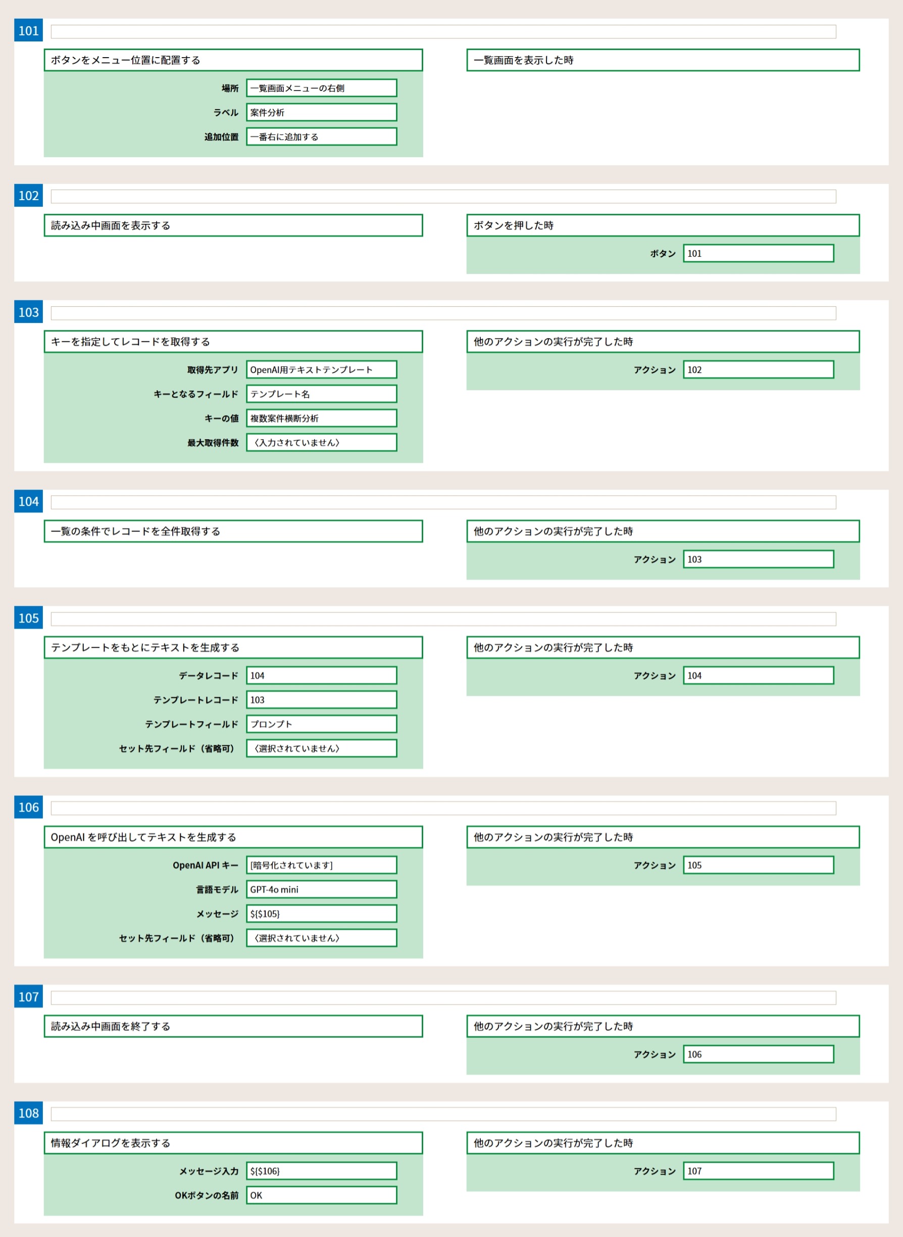Click the ラベル field containing '案件分析'

(x=321, y=113)
